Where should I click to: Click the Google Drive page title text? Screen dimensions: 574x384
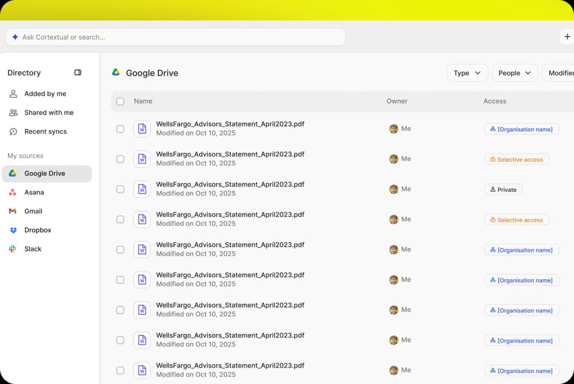pyautogui.click(x=152, y=73)
